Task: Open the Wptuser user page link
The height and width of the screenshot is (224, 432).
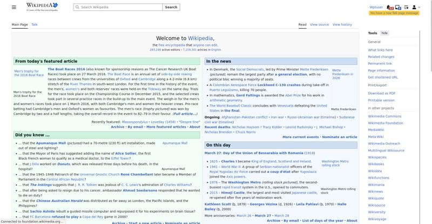Action: [376, 8]
